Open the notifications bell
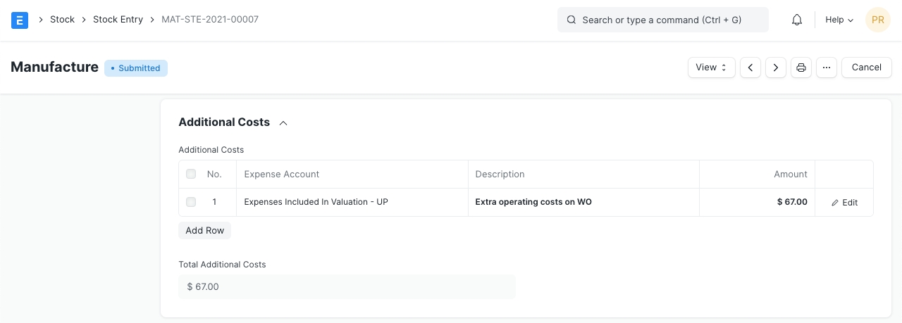The image size is (902, 323). pyautogui.click(x=797, y=20)
